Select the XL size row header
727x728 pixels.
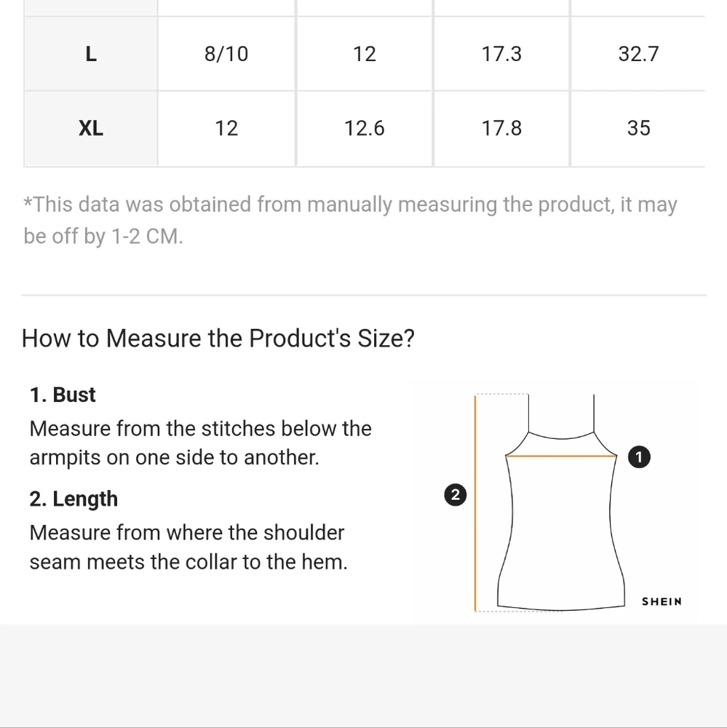click(91, 128)
